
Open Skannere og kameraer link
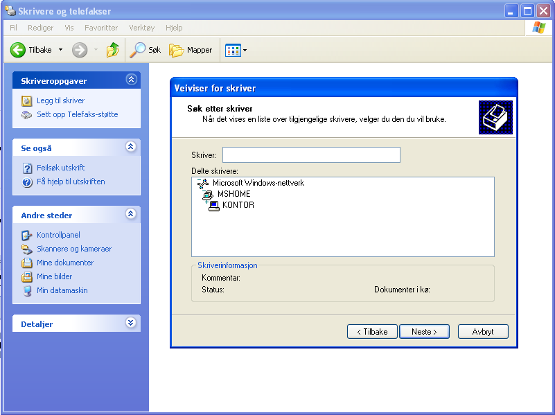tap(74, 249)
